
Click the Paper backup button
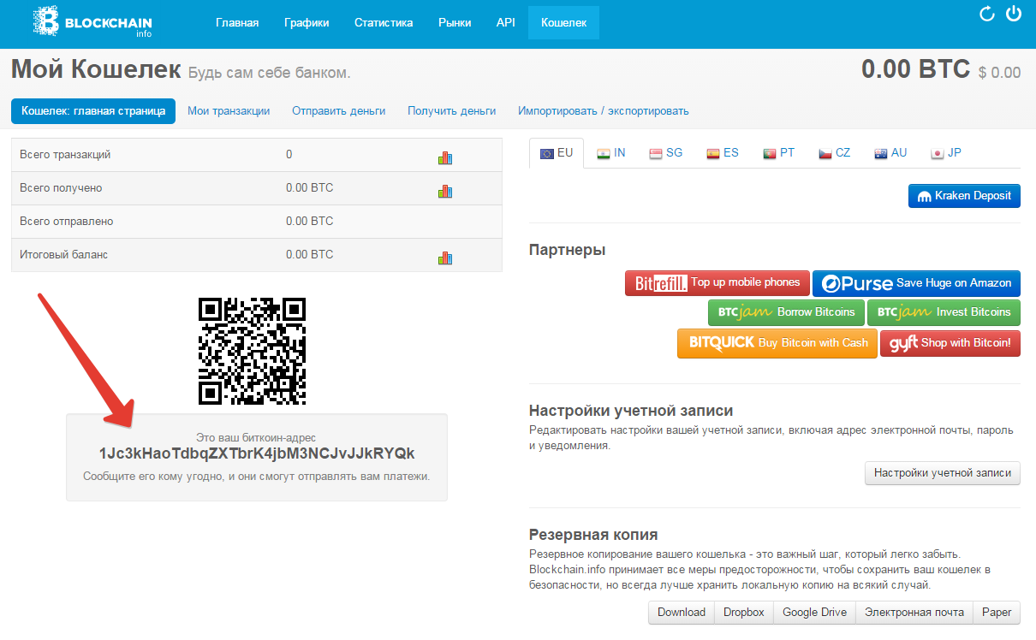(997, 613)
